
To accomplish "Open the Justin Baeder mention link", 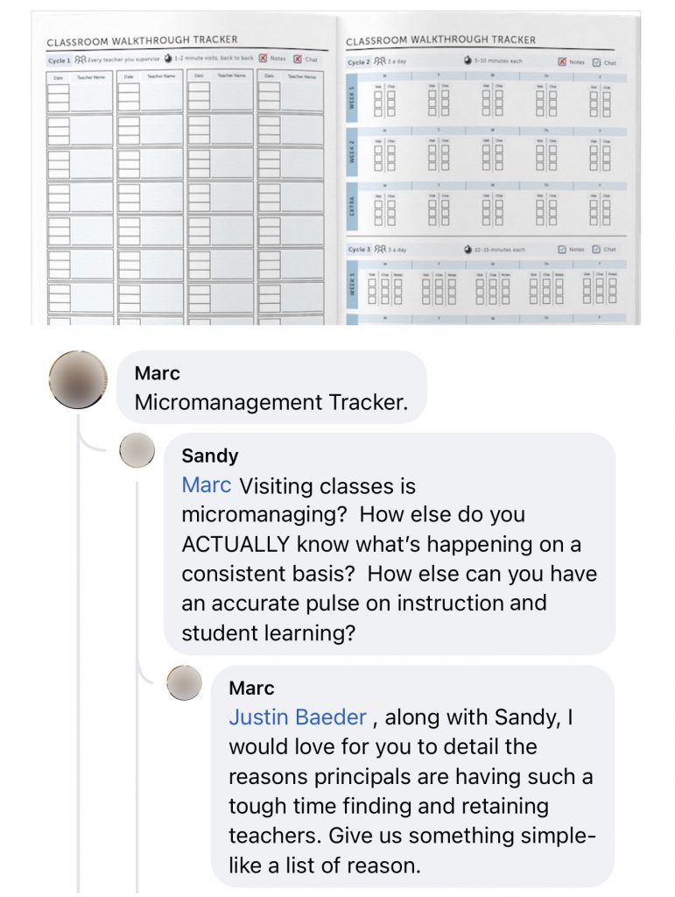I will tap(297, 717).
